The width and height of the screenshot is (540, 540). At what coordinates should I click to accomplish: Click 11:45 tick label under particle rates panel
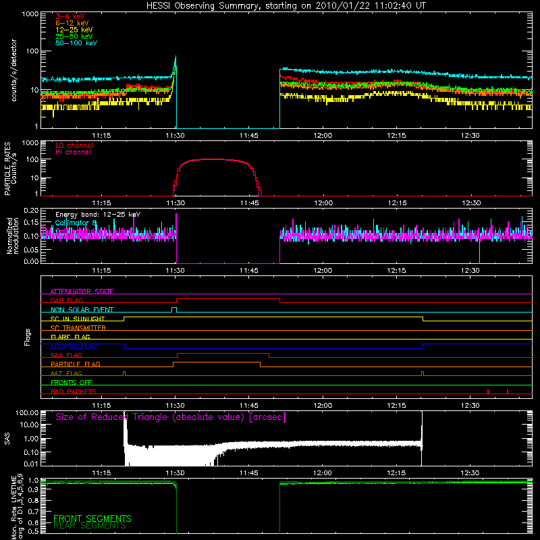tap(249, 203)
